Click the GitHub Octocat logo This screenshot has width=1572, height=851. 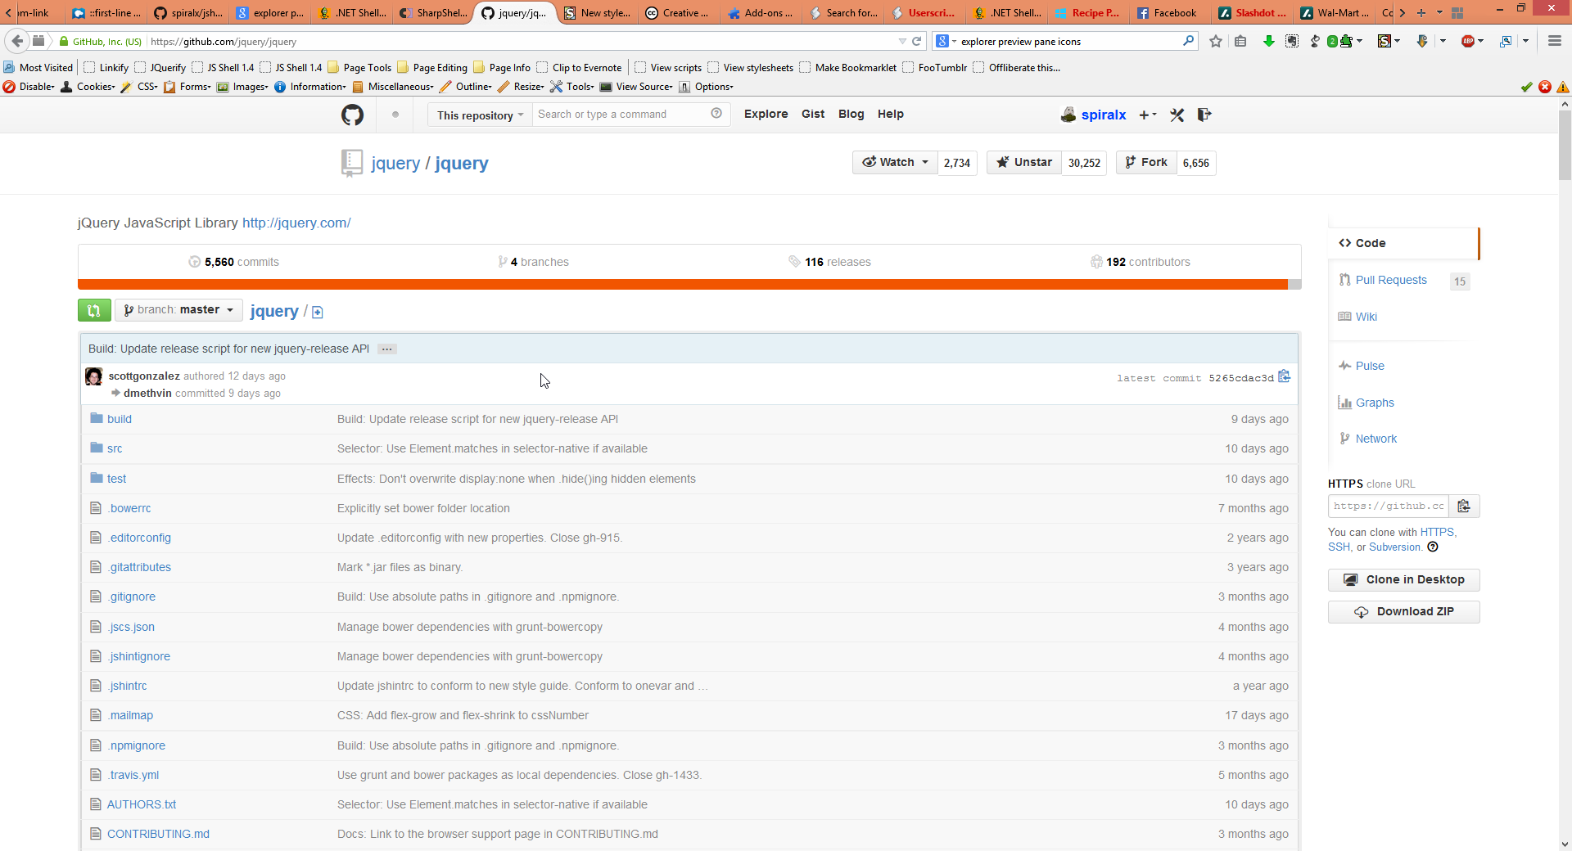pos(352,115)
